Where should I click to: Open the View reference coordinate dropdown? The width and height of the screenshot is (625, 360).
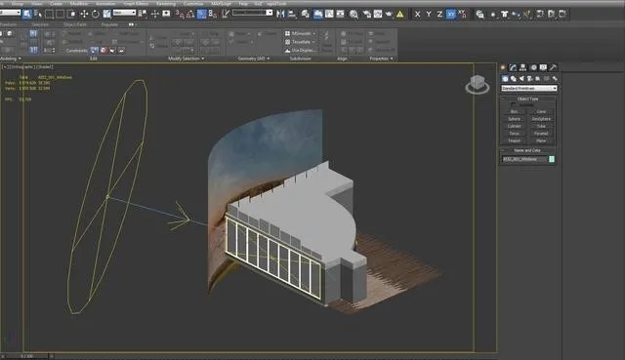tap(124, 13)
